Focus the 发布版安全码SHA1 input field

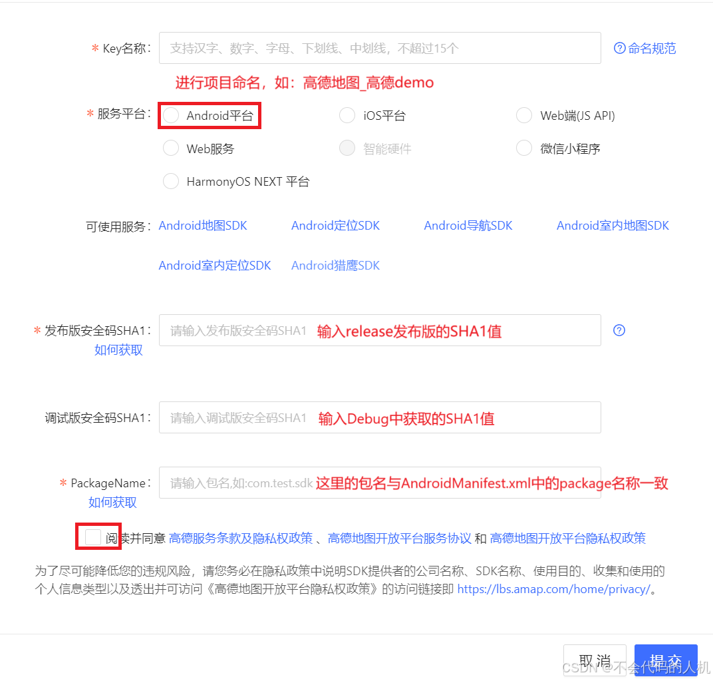pos(380,330)
